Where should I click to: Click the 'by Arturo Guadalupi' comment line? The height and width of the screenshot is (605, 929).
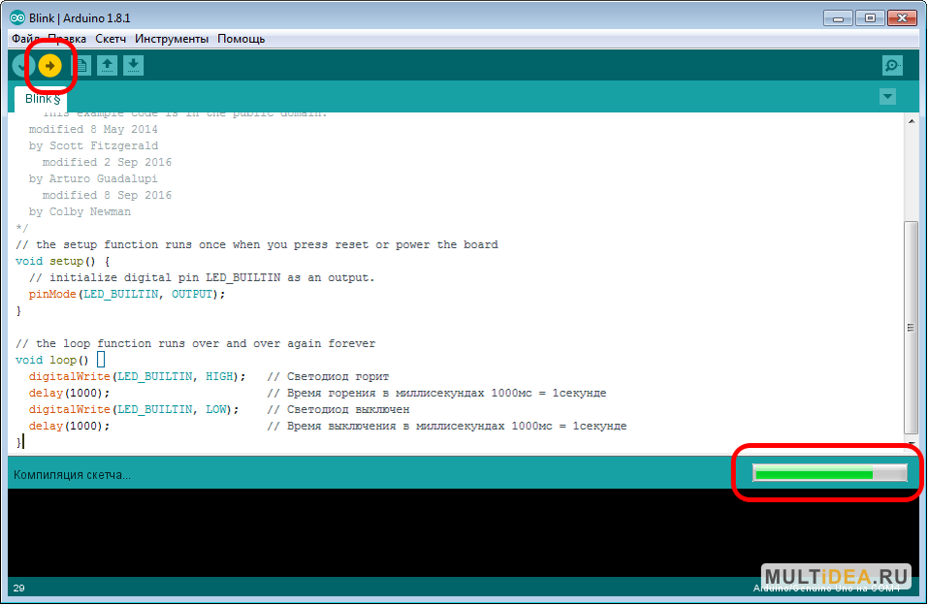[x=93, y=179]
